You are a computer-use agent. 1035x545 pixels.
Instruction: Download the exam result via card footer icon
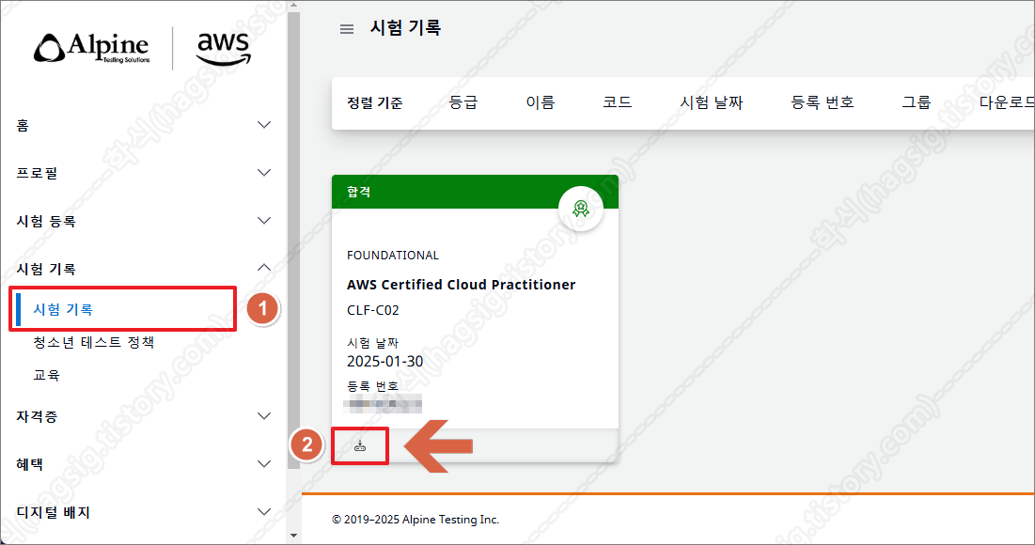[x=360, y=446]
